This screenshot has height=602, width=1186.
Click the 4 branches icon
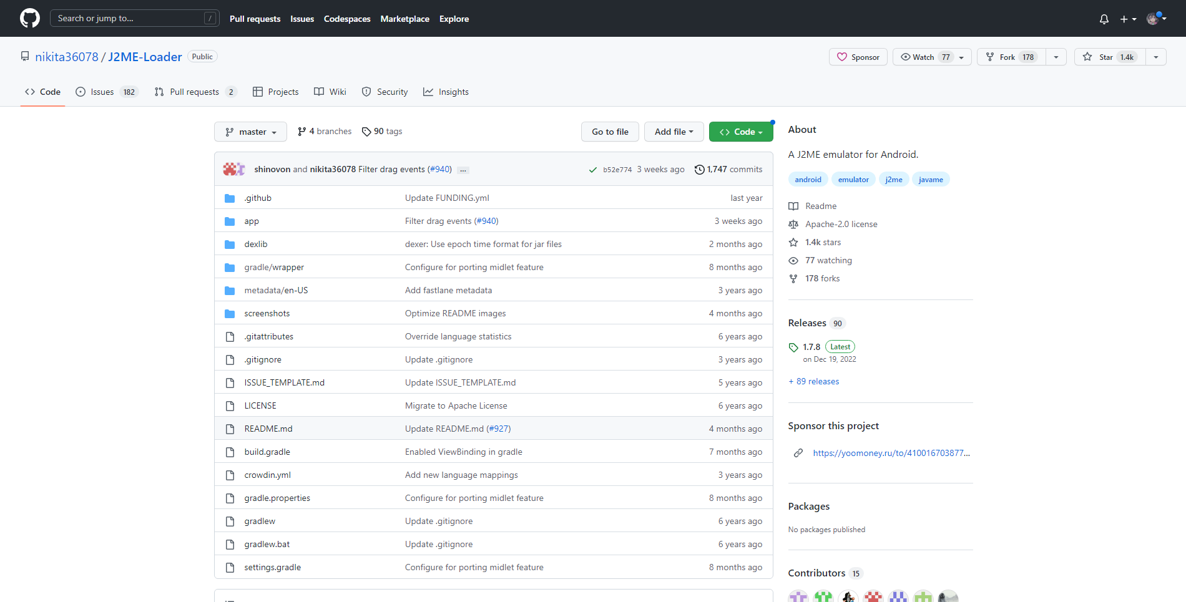point(302,132)
